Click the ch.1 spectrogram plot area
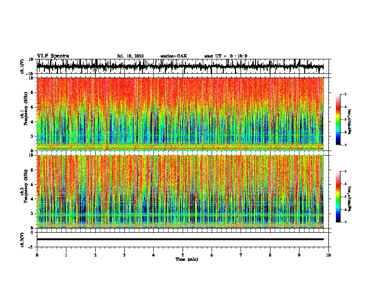 (180, 114)
